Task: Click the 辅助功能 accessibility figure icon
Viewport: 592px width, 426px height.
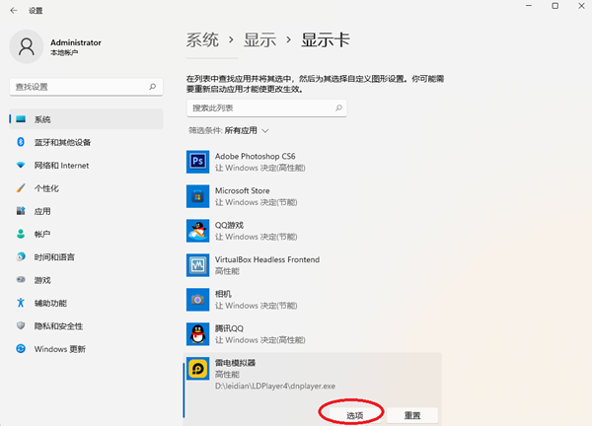Action: click(21, 303)
